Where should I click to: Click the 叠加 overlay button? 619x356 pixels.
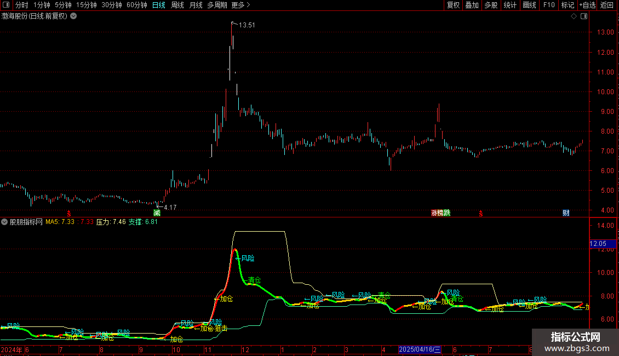point(472,5)
